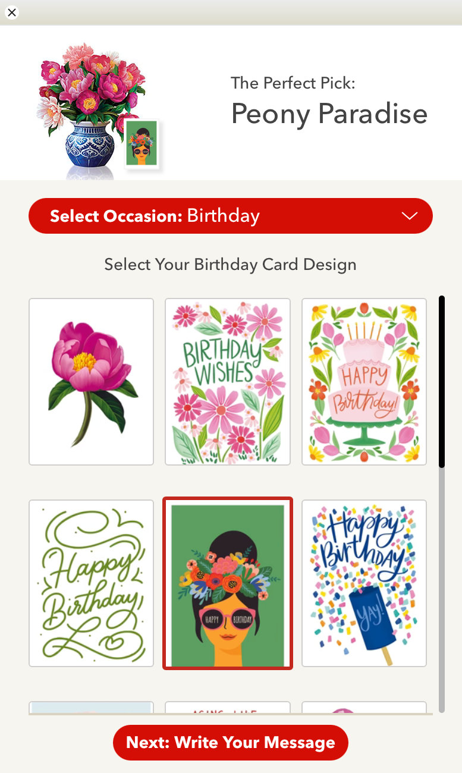The height and width of the screenshot is (773, 462).
Task: Open the Select Occasion Birthday dropdown
Action: (231, 216)
